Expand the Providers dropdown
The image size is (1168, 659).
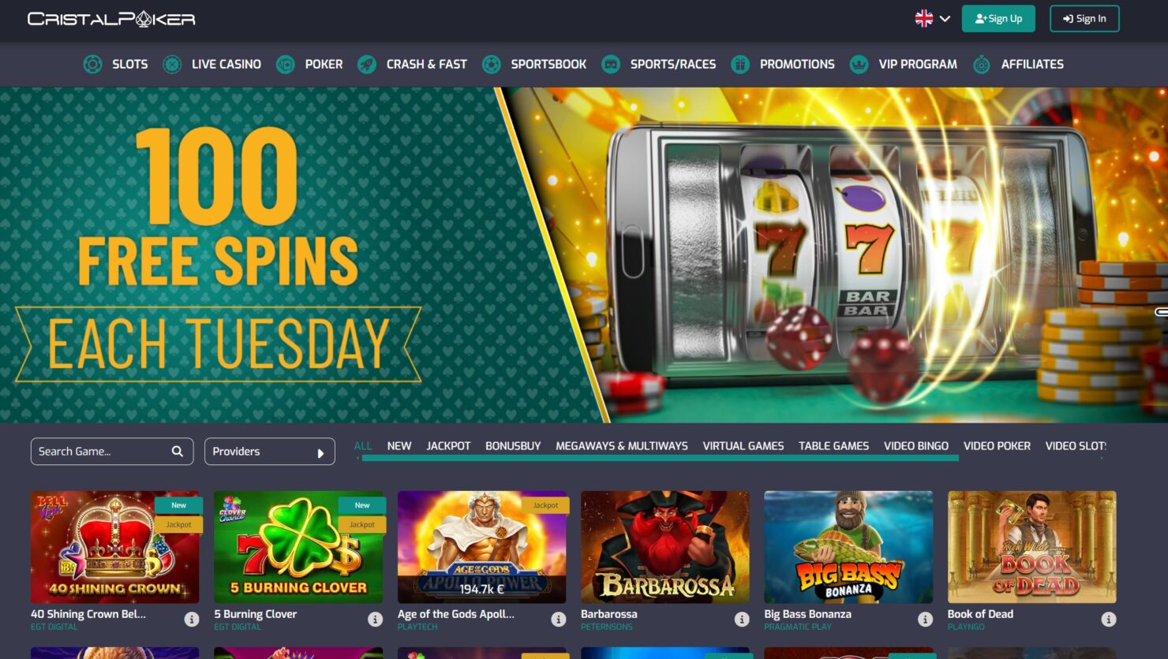270,452
